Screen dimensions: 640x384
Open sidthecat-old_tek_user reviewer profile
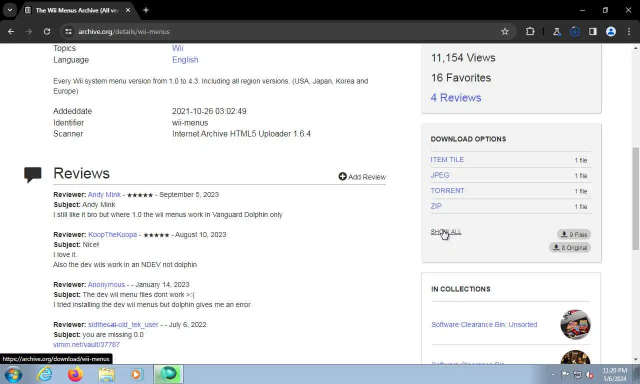tap(123, 324)
